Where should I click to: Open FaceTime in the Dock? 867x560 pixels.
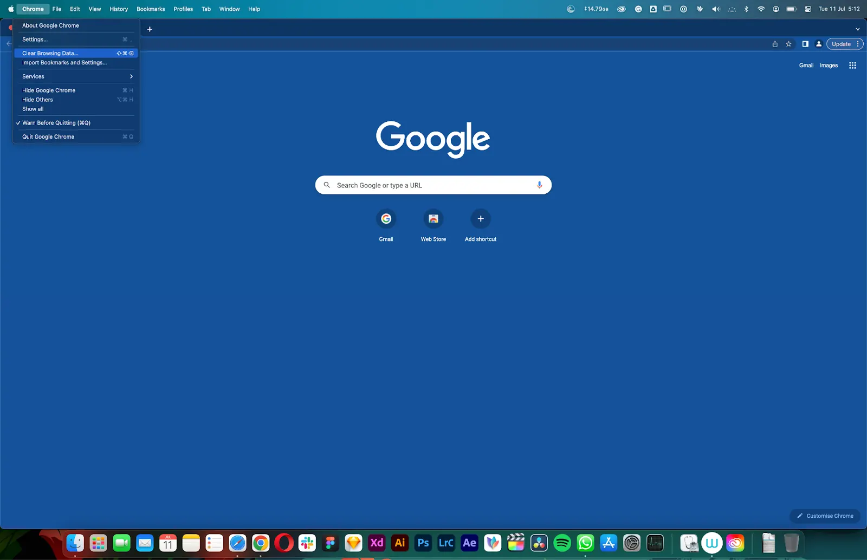pos(121,543)
